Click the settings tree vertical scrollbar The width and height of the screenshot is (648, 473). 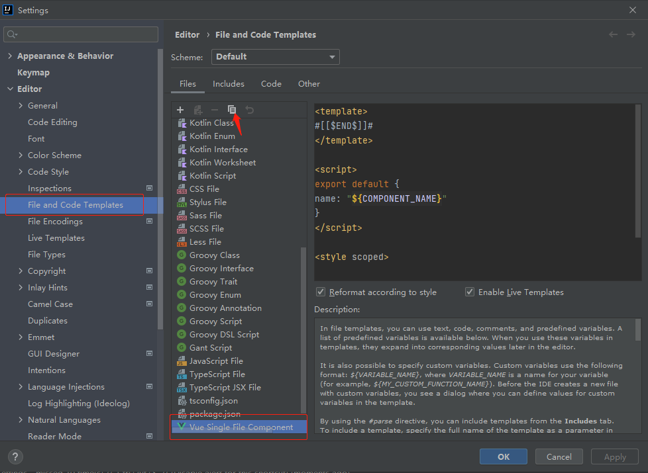tap(160, 189)
